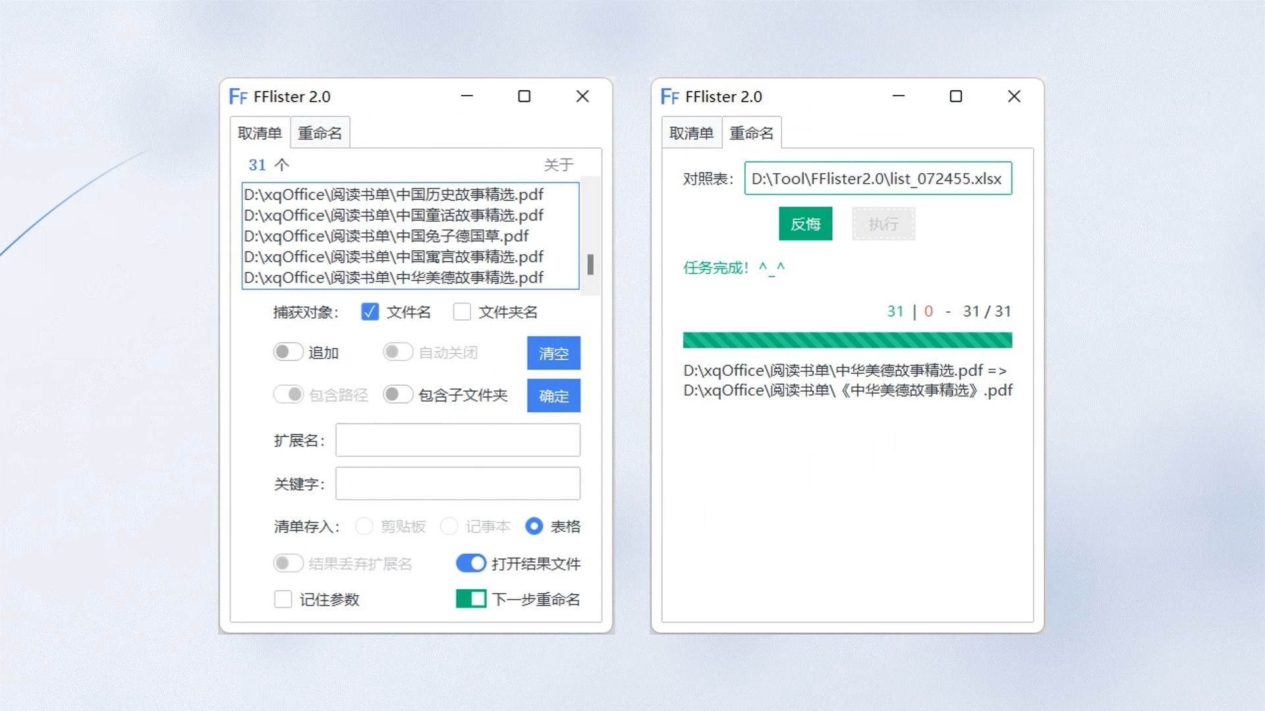
Task: Click the renamed 《中华美德故事精选》.pdf result line
Action: [x=848, y=390]
